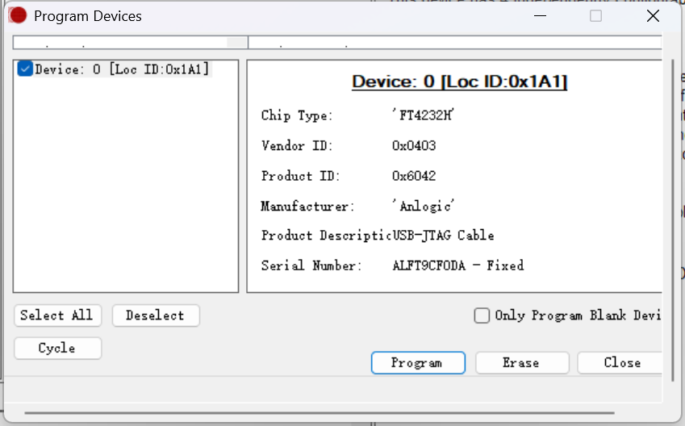Click the Device: 0 [Loc ID:0x1A1] heading

click(460, 81)
